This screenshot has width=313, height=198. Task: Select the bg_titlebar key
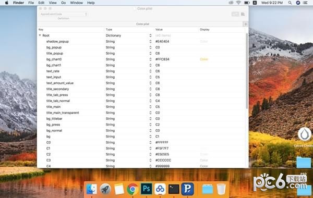pos(54,119)
